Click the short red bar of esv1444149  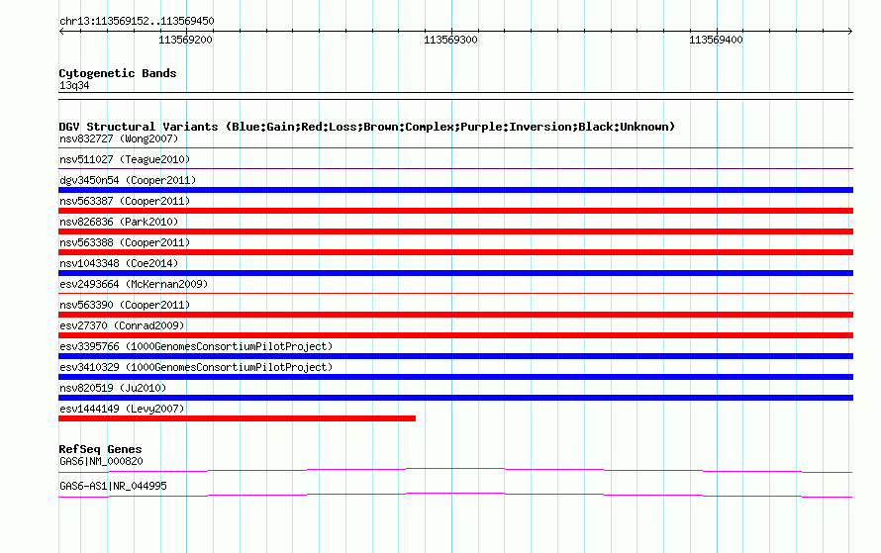click(x=238, y=418)
